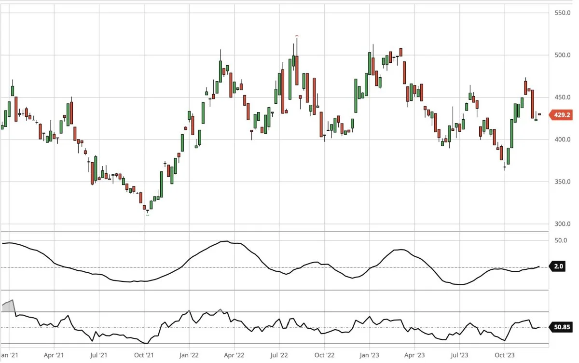Click the Jan '22 date label
Screen dimensions: 579x363
[x=189, y=355]
